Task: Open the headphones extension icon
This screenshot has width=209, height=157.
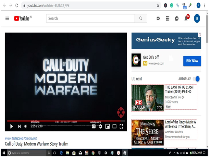Action: point(184,6)
